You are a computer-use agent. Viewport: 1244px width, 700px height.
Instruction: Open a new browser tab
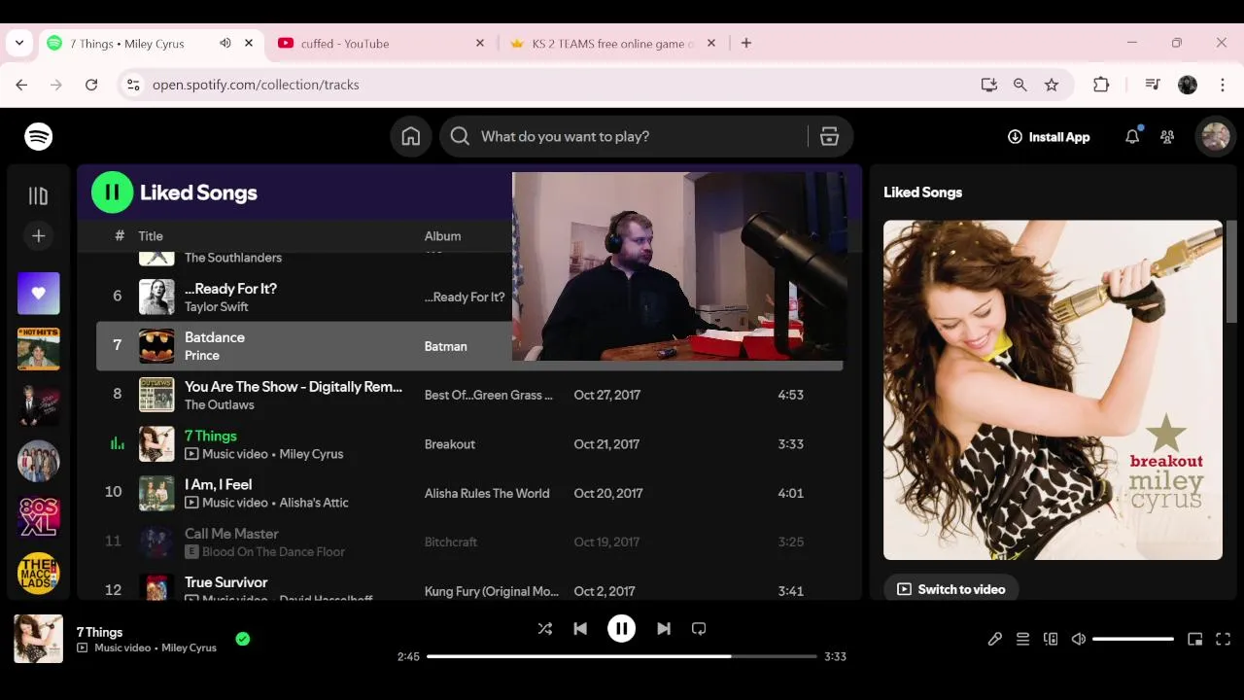pyautogui.click(x=746, y=44)
